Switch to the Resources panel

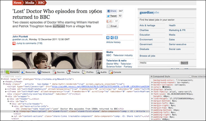tap(28, 72)
